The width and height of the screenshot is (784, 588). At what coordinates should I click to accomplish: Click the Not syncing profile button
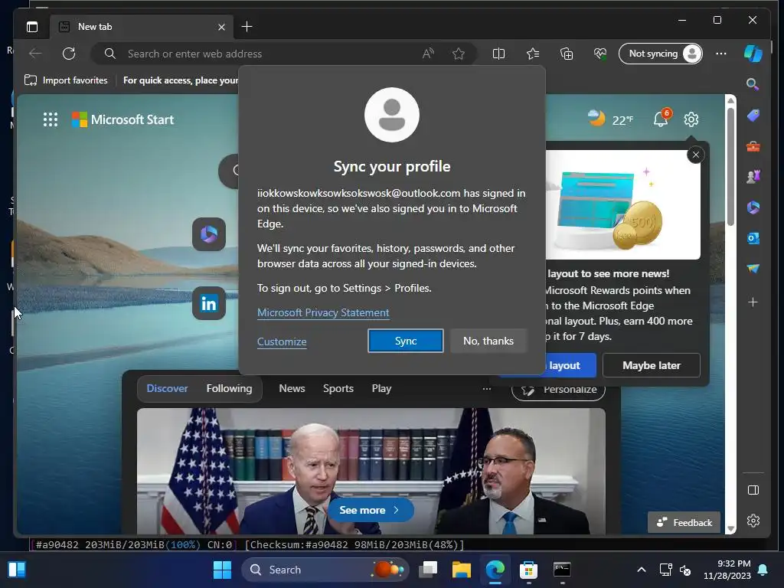pos(661,54)
